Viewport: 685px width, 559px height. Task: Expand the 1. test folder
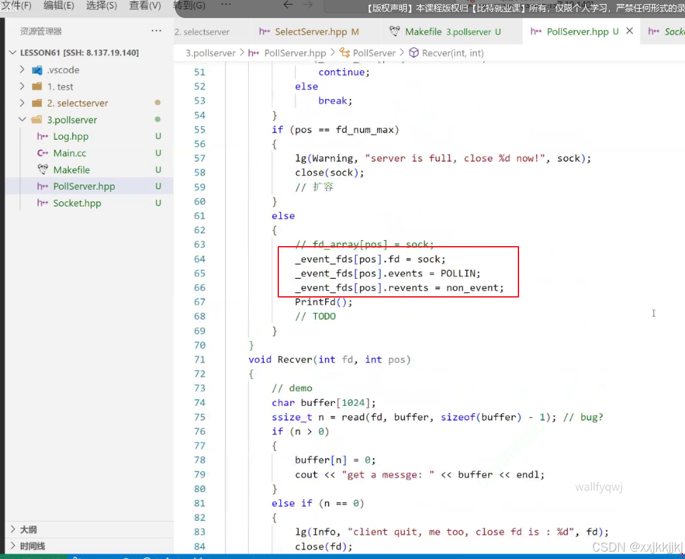pos(22,86)
